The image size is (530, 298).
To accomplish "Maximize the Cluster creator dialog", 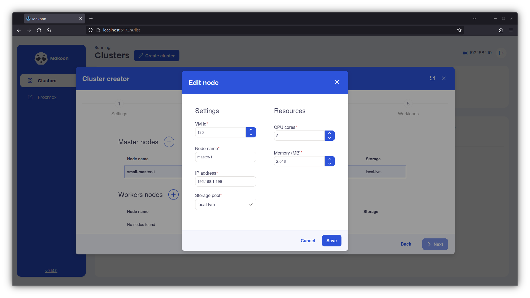I will tap(432, 78).
